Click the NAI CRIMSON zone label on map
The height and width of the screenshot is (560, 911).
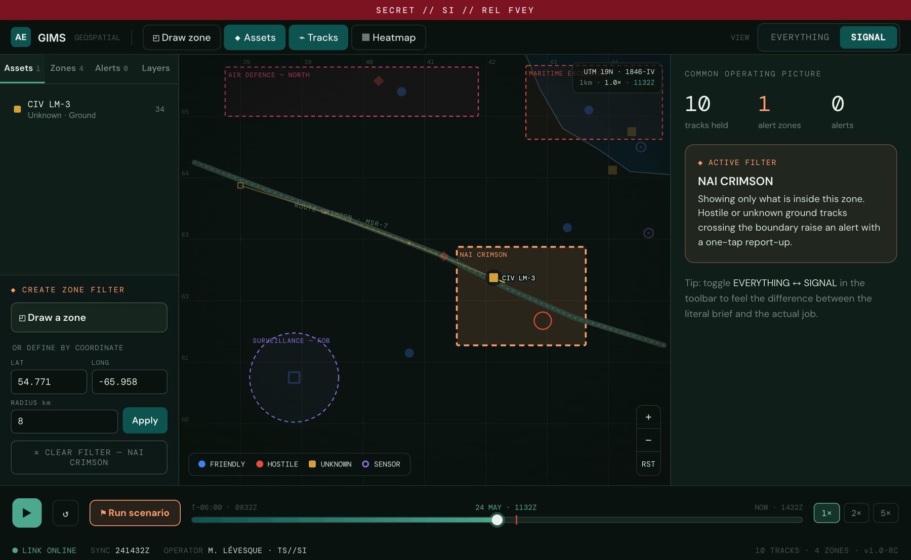(483, 254)
